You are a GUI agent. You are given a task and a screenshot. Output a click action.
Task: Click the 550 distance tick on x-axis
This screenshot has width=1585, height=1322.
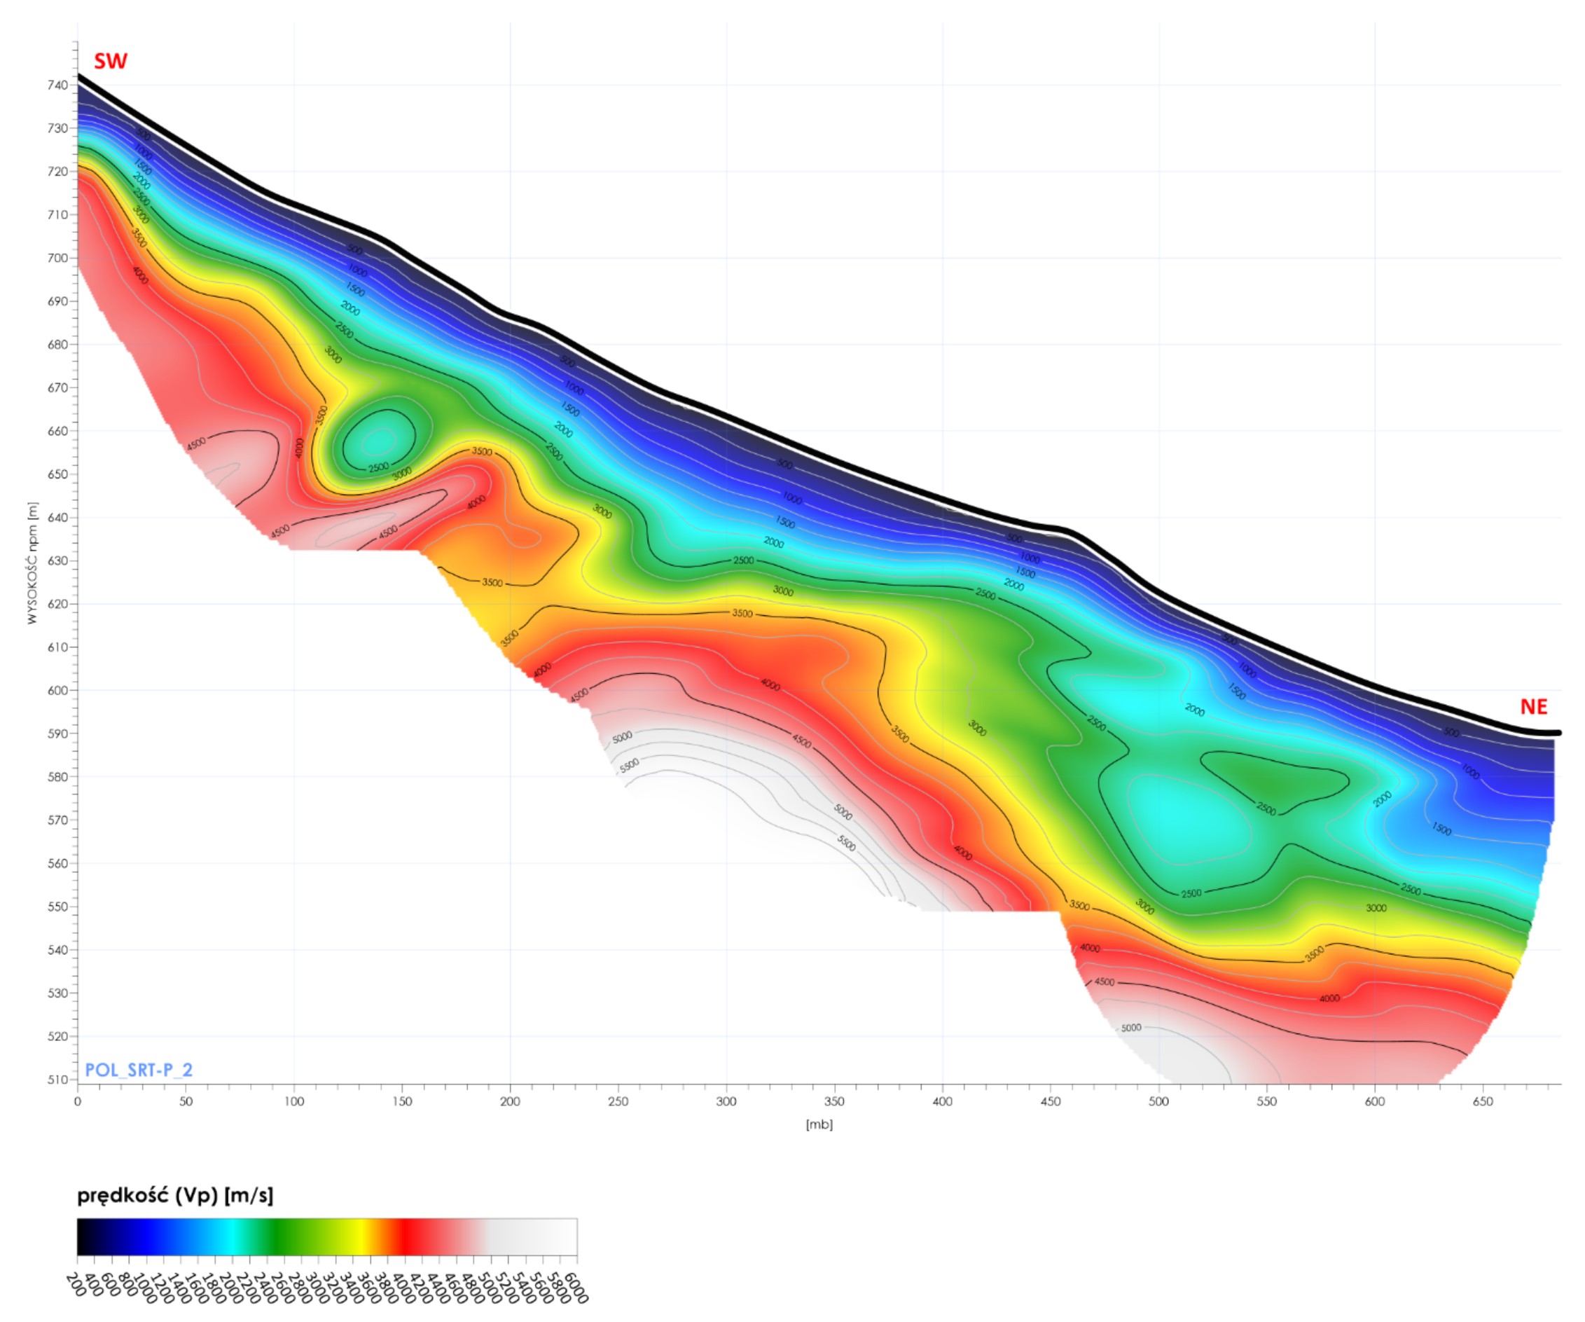tap(1267, 1101)
